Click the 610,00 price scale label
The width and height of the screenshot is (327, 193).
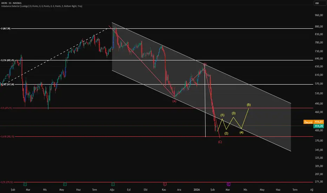tap(319, 75)
